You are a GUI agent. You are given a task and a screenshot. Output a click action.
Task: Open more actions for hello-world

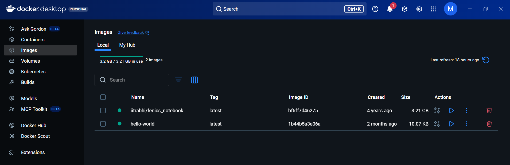coord(466,124)
